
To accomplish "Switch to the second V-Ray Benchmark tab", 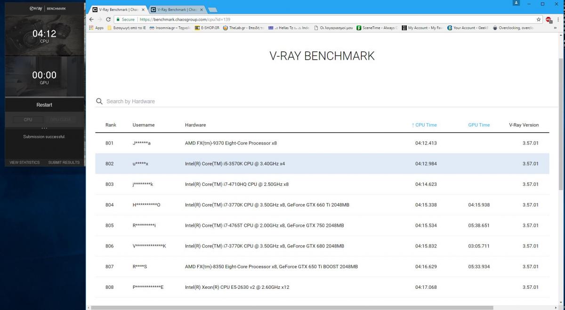I will pyautogui.click(x=177, y=9).
